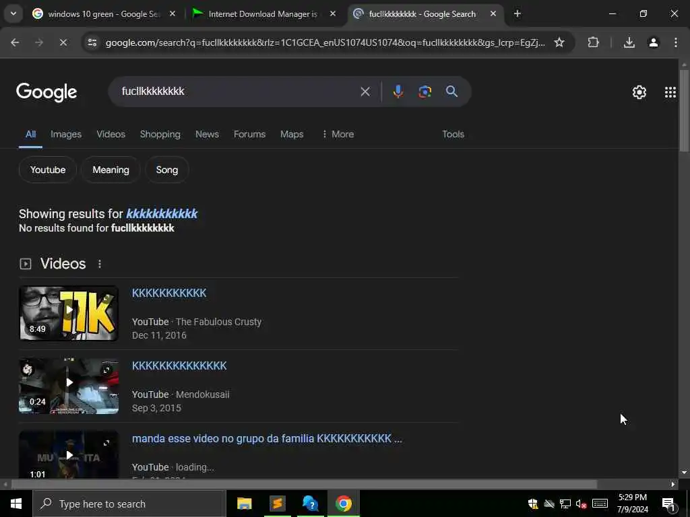
Task: Open Google quick settings gear
Action: [x=639, y=92]
